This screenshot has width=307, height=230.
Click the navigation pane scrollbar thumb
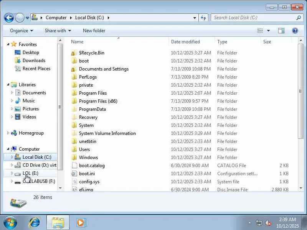pos(60,107)
